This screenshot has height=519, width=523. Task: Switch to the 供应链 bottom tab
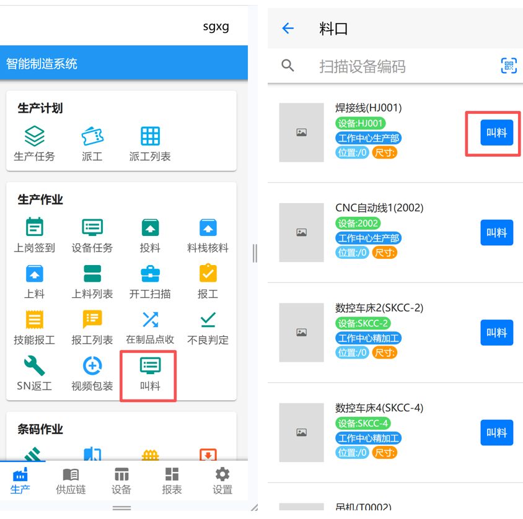pyautogui.click(x=71, y=481)
